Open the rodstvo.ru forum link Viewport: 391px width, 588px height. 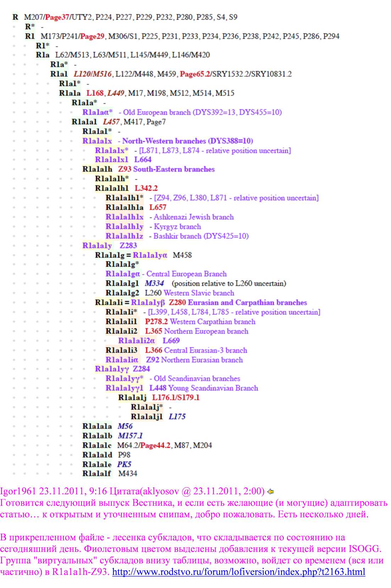coord(238,572)
